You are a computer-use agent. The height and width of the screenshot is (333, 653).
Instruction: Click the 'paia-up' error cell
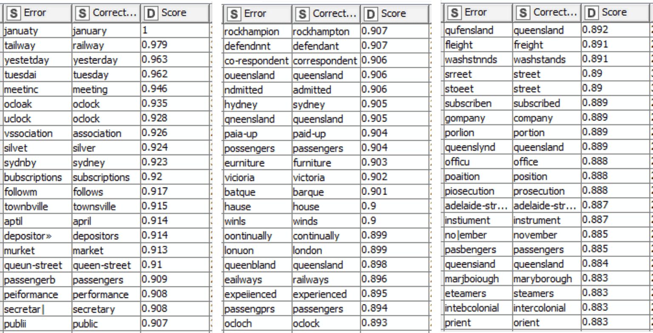[x=257, y=134]
